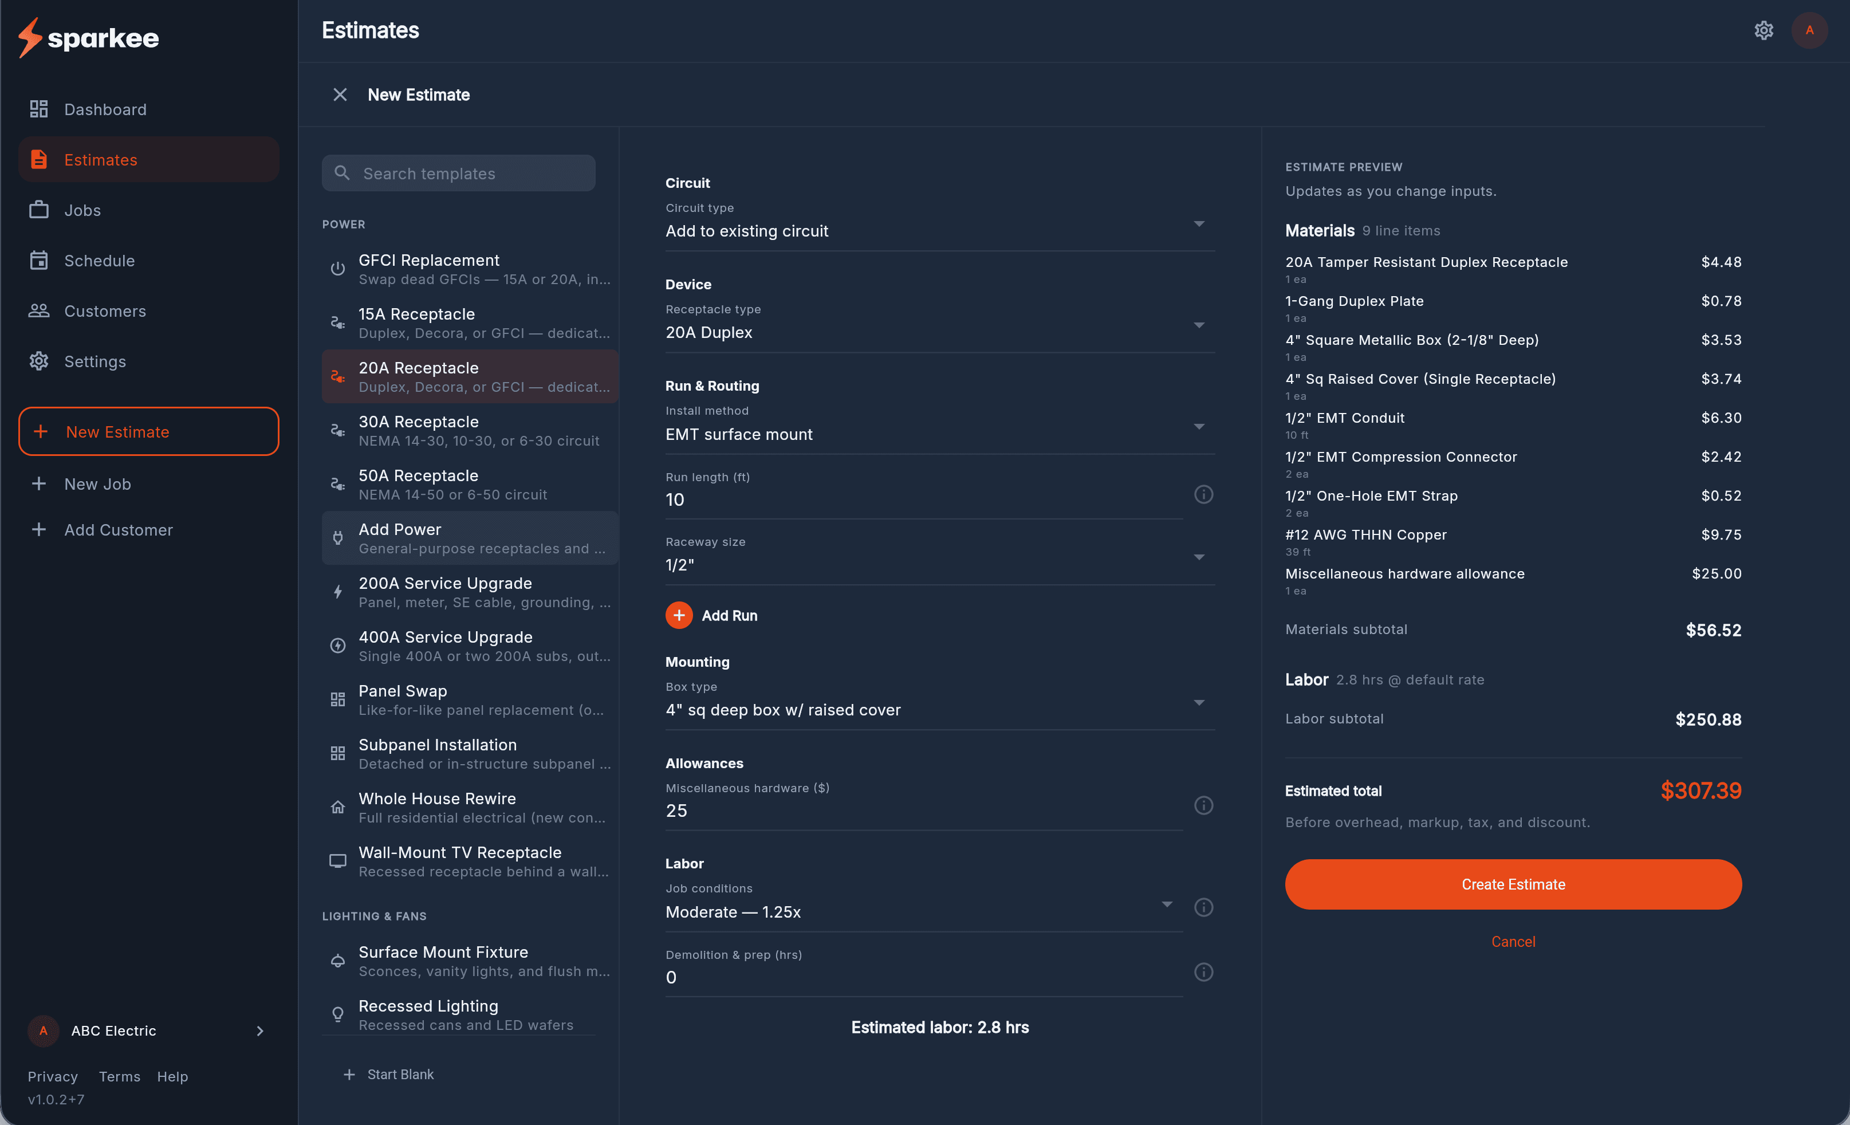Select the 15A Receptacle template
Screen dimensions: 1850x1125
tap(470, 323)
